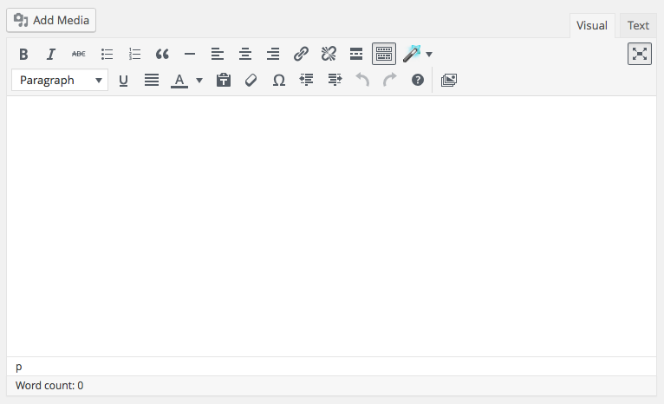Open the Paragraph format dropdown
This screenshot has height=404, width=664.
click(x=60, y=80)
